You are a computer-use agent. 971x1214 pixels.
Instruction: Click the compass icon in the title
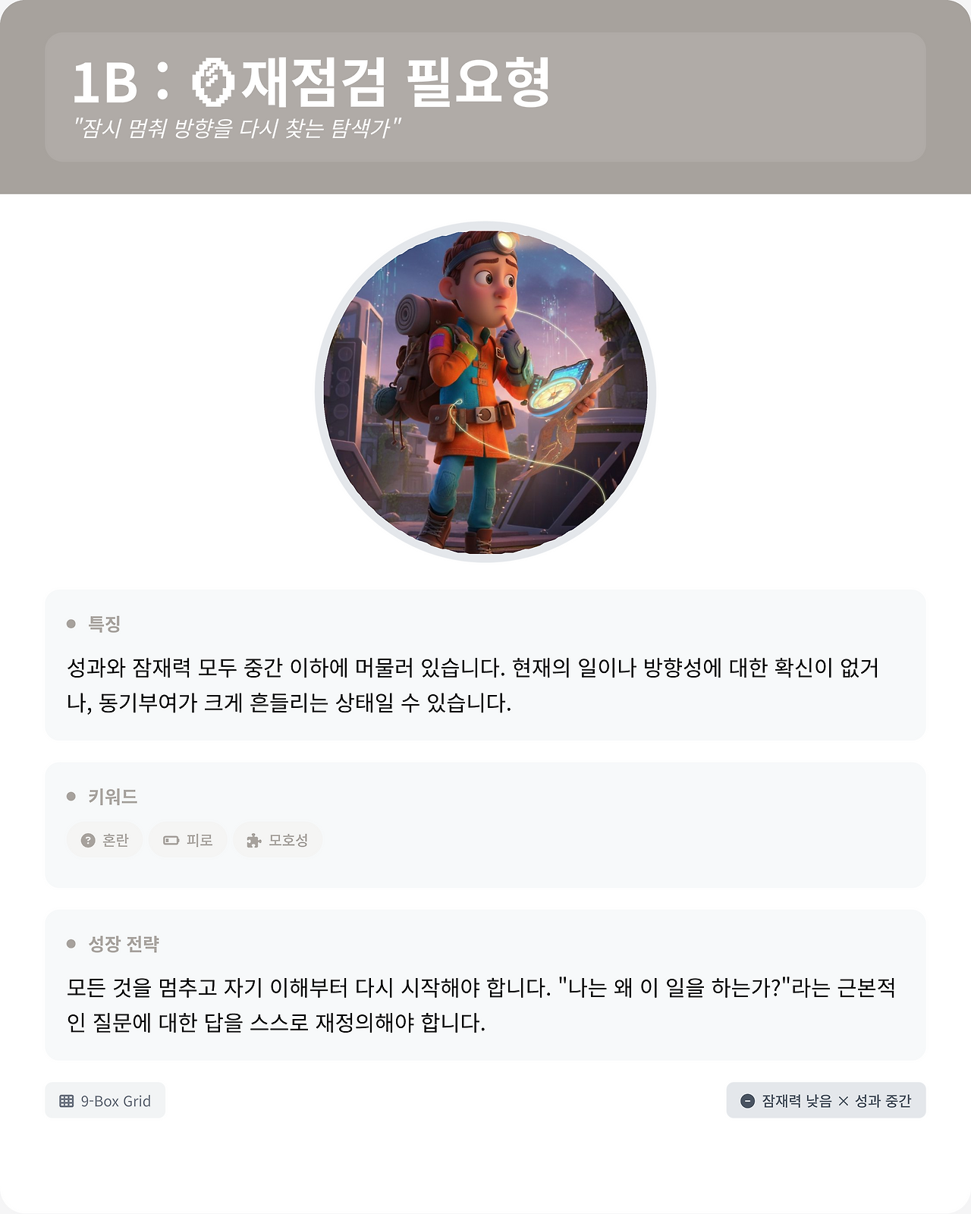tap(212, 82)
